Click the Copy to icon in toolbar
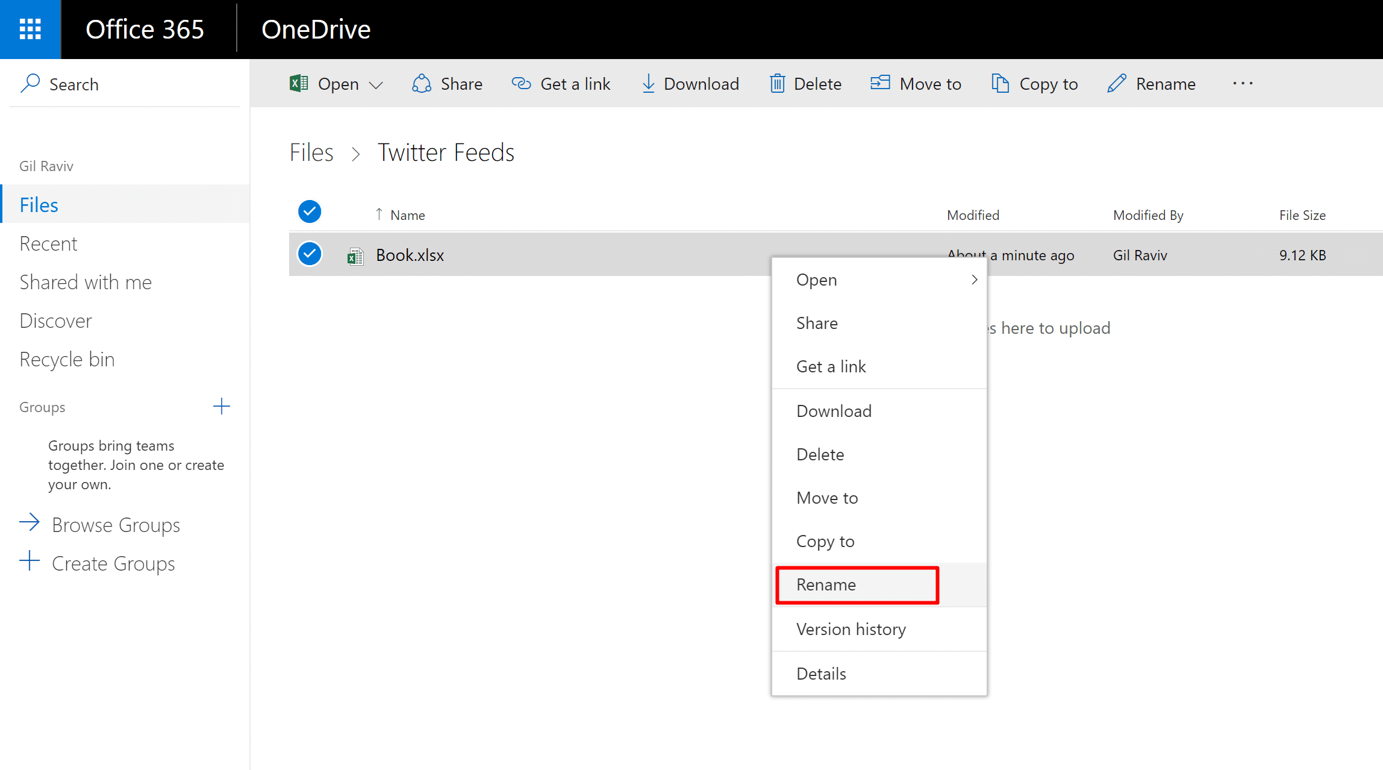The width and height of the screenshot is (1383, 770). coord(1000,84)
